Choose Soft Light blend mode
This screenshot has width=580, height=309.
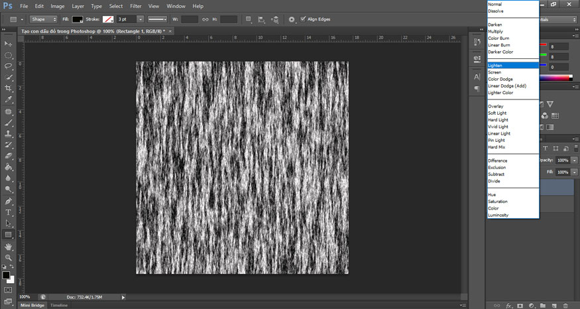coord(512,113)
